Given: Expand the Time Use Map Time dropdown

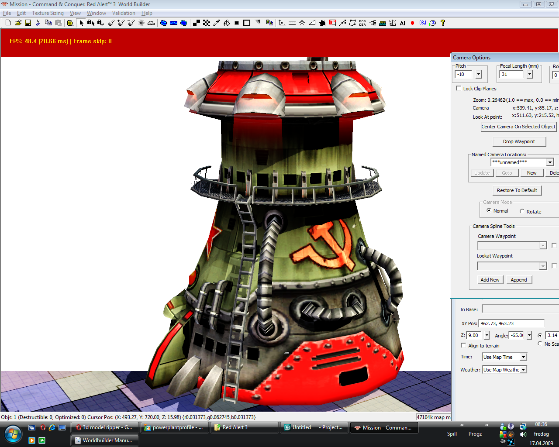Looking at the screenshot, I should [x=523, y=357].
